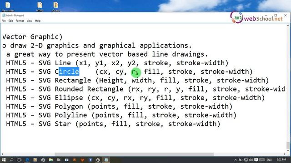This screenshot has height=163, width=291.
Task: Click the Facebook icon on taskbar
Action: point(90,160)
